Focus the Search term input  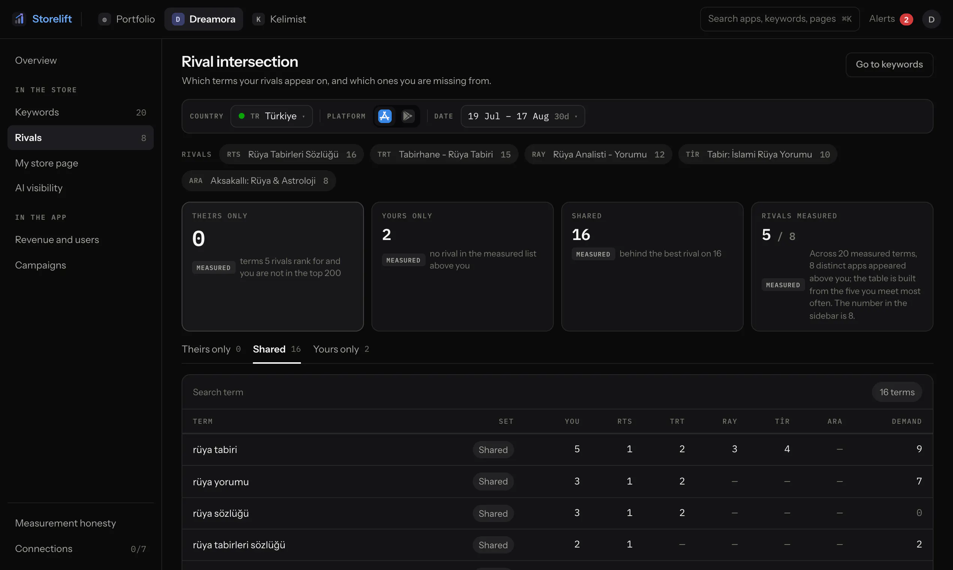(x=526, y=392)
